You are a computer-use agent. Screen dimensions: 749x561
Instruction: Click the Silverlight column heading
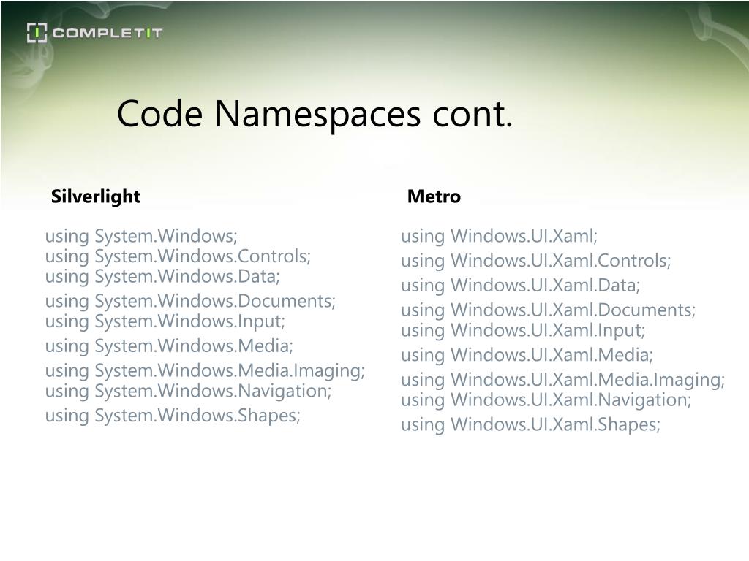(96, 196)
